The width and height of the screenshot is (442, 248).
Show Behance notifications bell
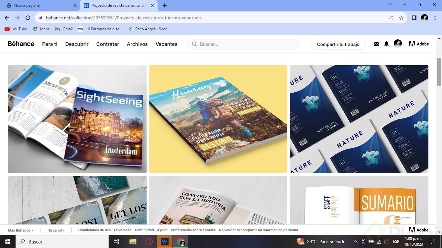point(386,44)
